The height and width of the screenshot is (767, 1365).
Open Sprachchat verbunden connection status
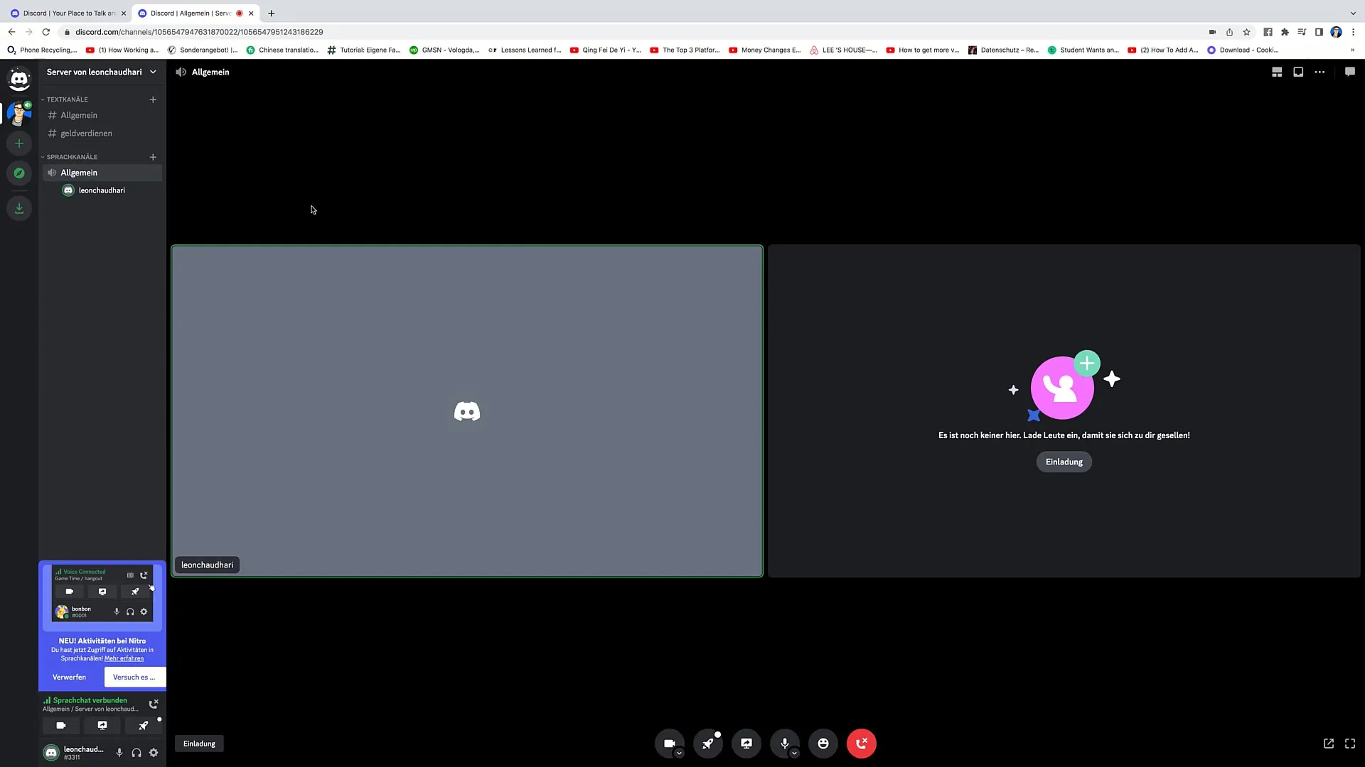[x=90, y=700]
